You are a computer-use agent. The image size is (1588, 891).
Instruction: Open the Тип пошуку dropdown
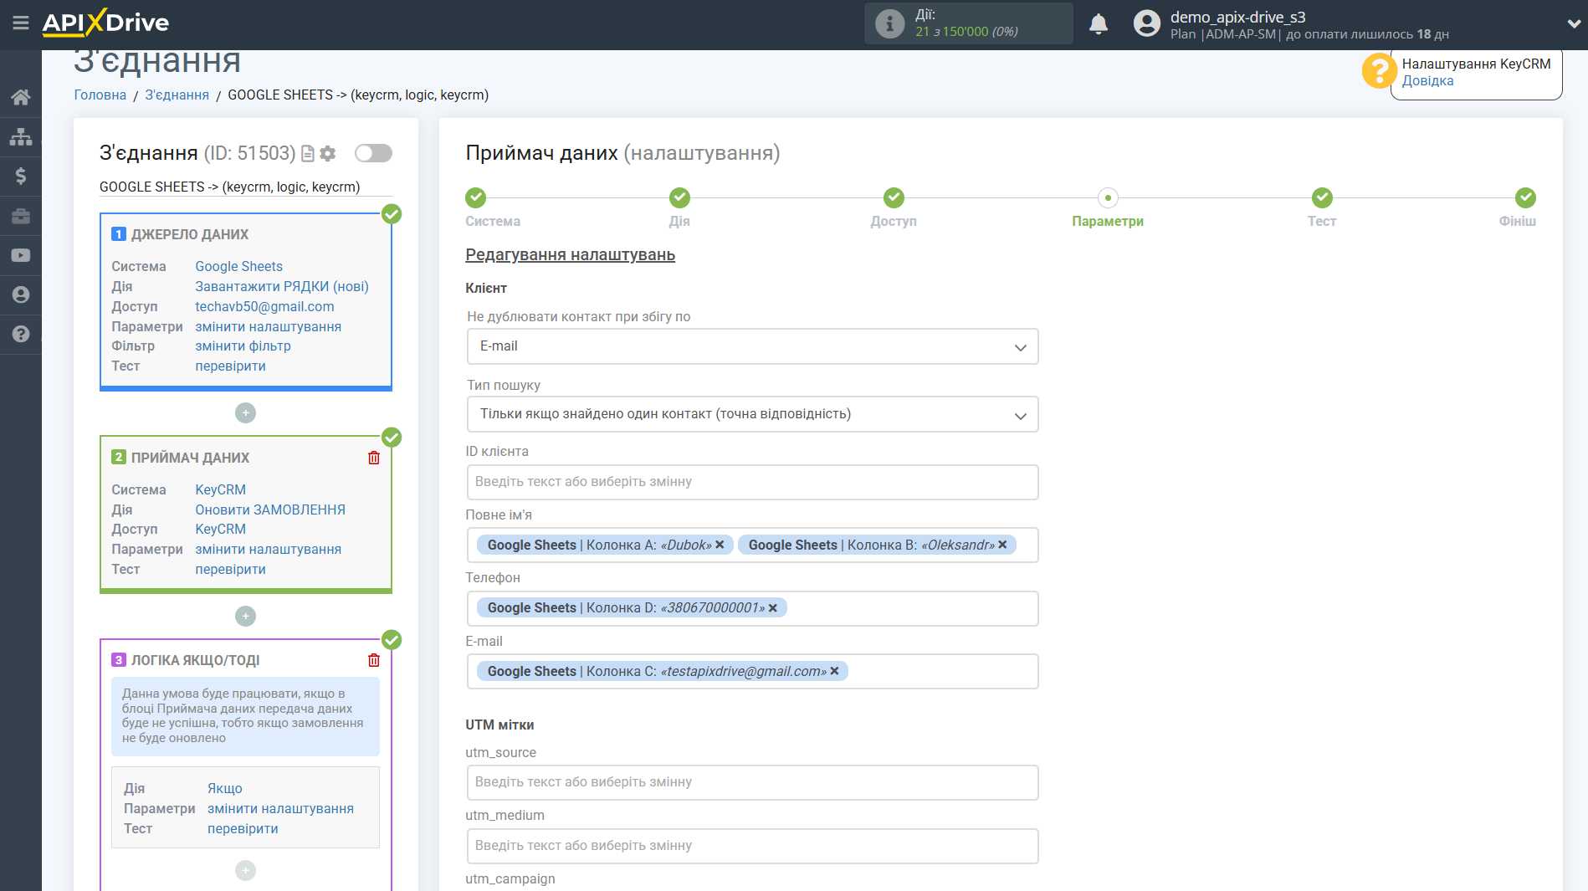tap(752, 414)
